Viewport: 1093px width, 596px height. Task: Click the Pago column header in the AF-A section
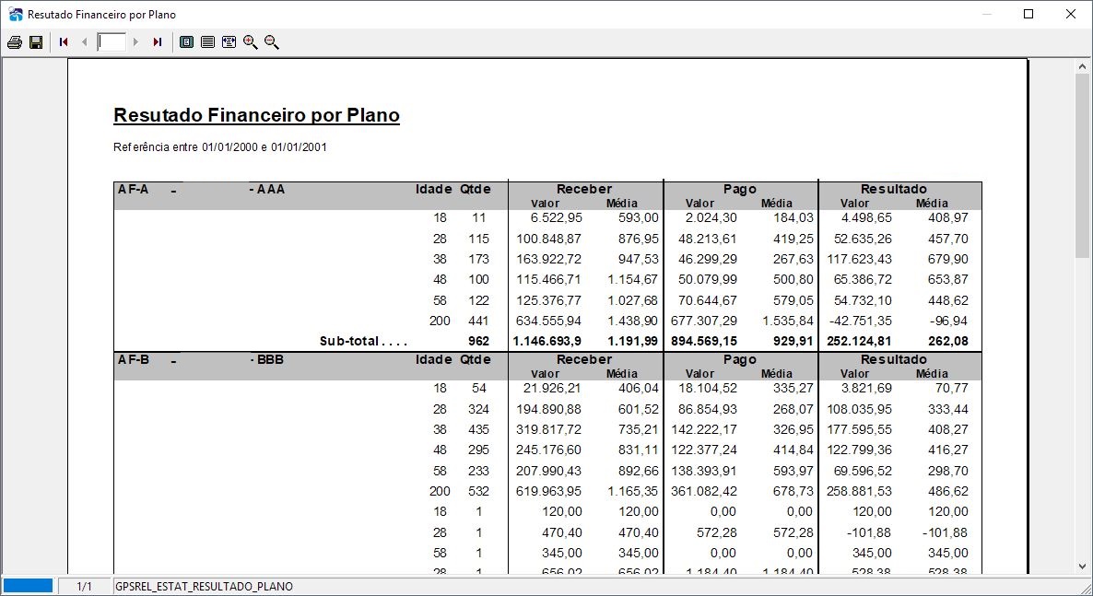click(740, 189)
